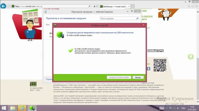
Task: Open the IE Home icon
Action: (189, 6)
